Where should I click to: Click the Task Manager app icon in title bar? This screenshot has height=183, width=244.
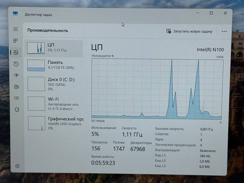click(x=15, y=14)
